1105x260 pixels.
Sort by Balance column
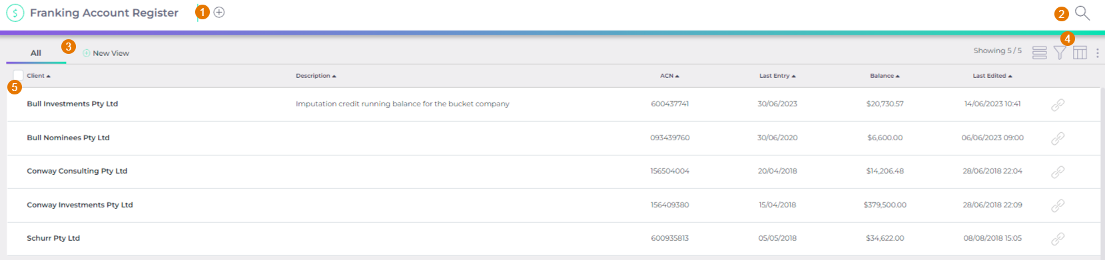pyautogui.click(x=885, y=76)
